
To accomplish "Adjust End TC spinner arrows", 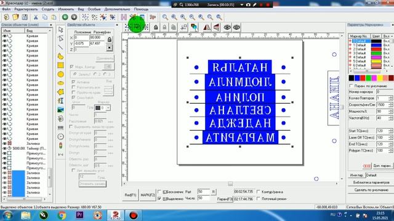I will click(390, 144).
